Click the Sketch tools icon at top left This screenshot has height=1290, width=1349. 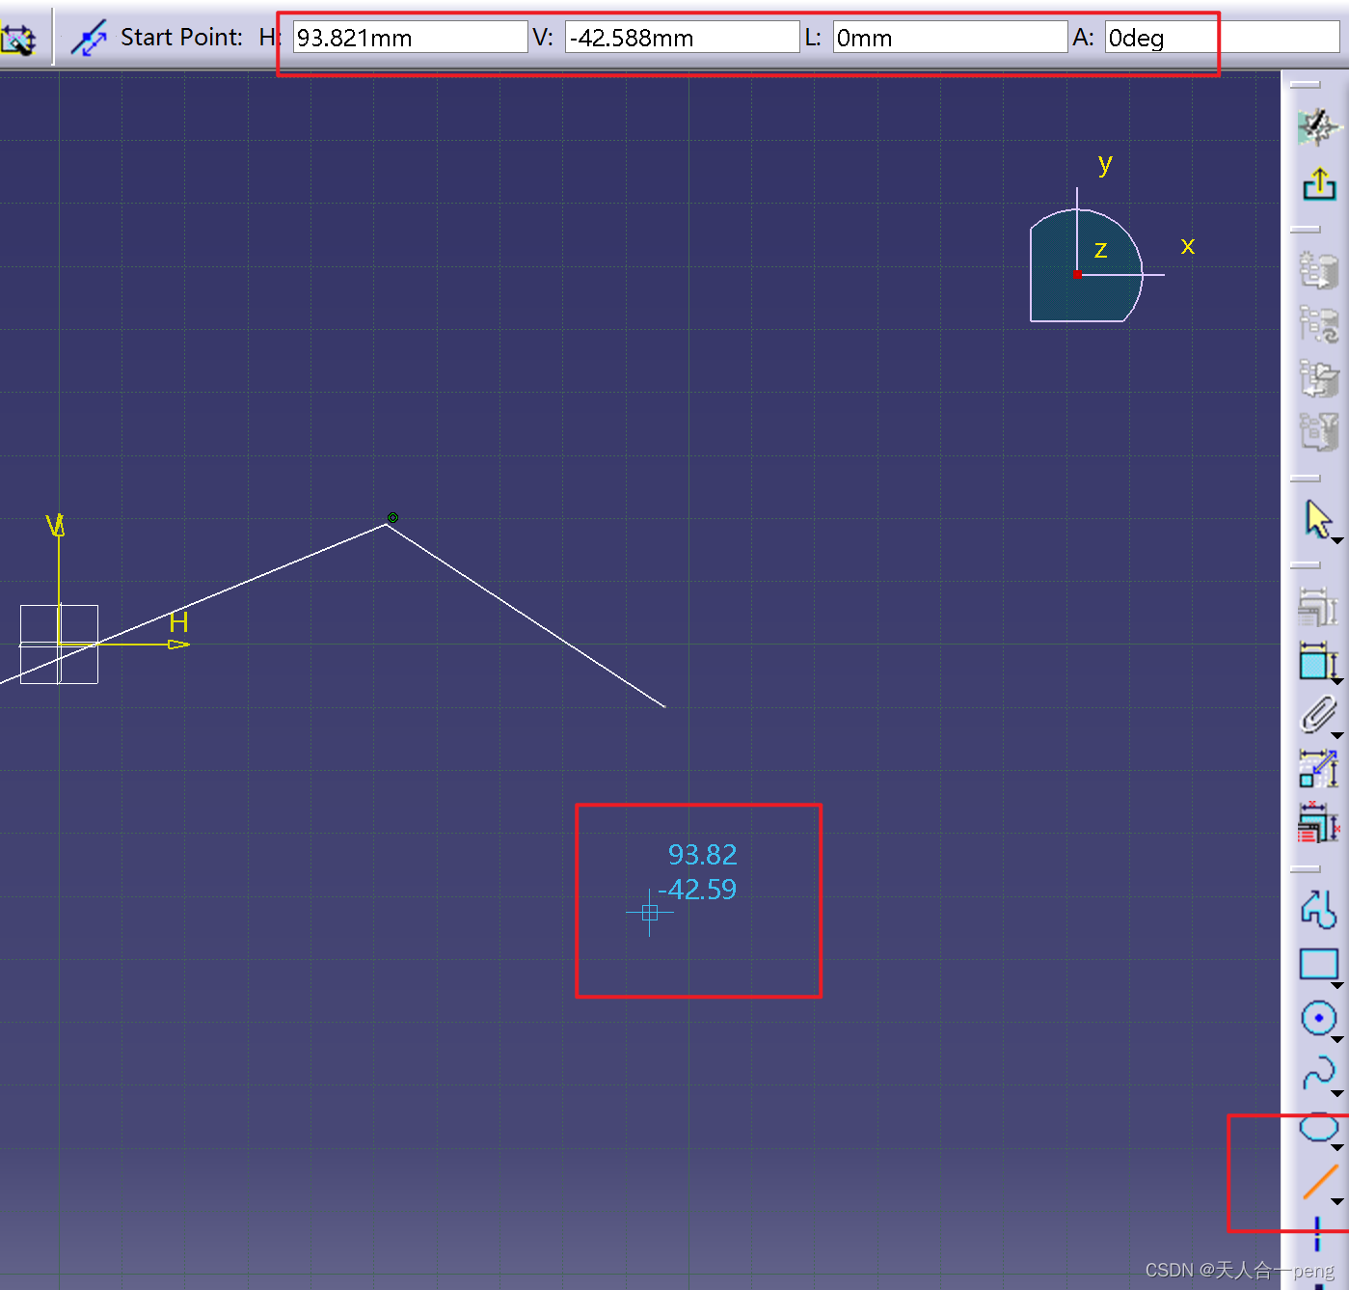tap(16, 39)
